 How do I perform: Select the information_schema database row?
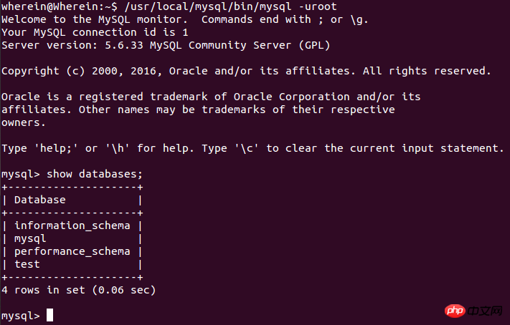tap(72, 225)
